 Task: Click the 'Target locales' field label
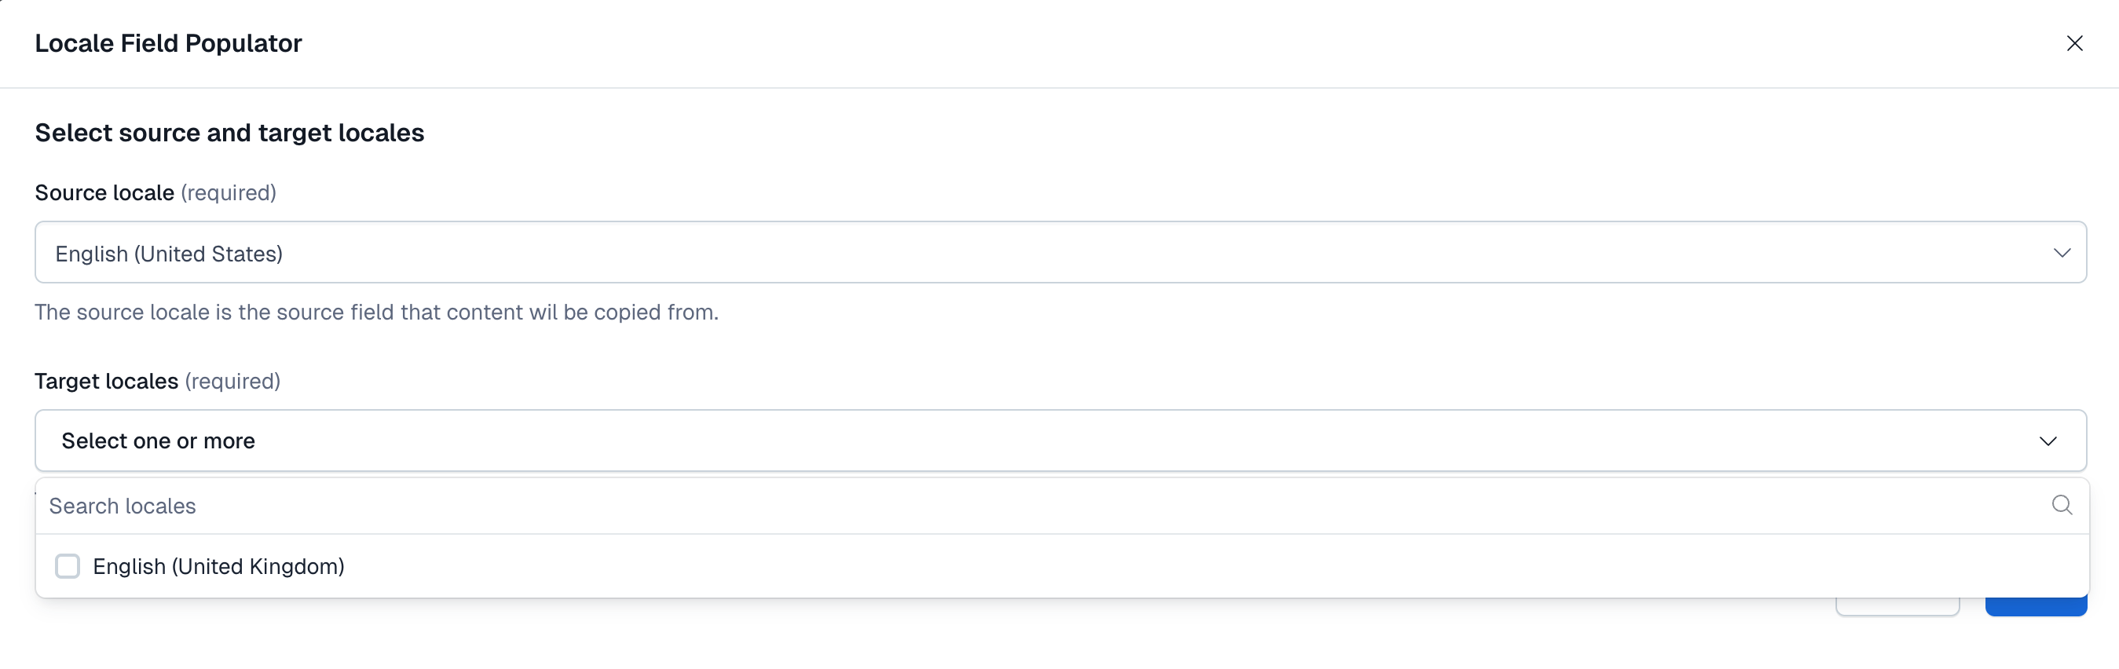click(106, 381)
